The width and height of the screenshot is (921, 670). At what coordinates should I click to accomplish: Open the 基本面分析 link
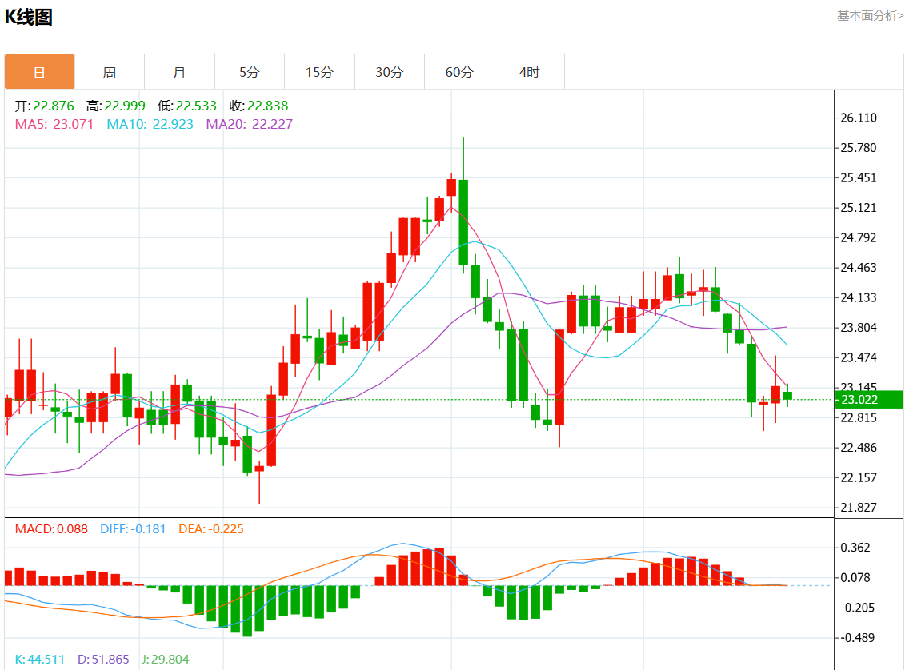coord(870,16)
